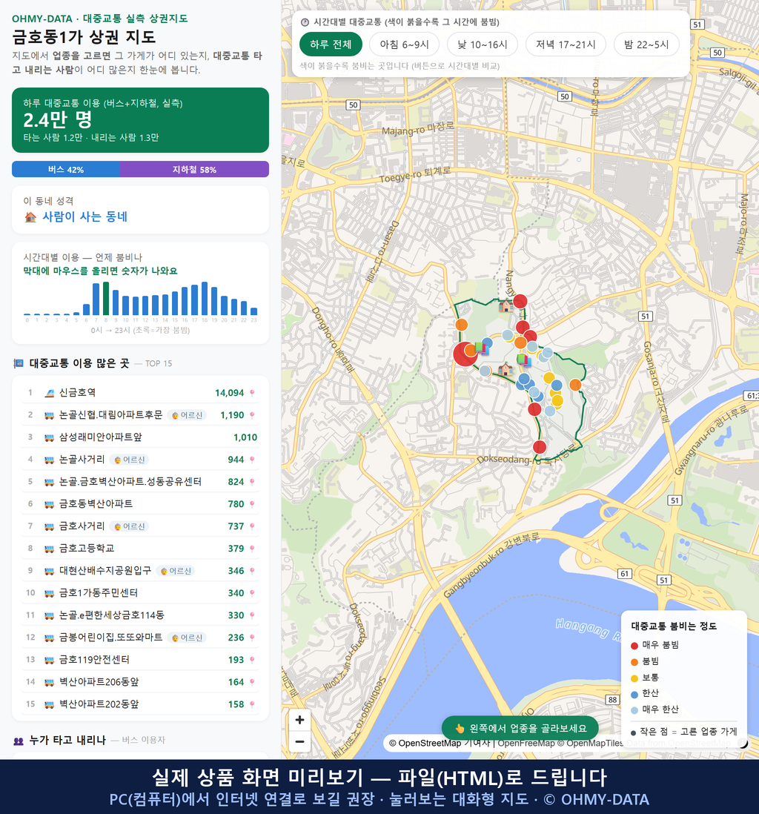Click the house emoji beside 사람이 사는 동네
The width and height of the screenshot is (759, 814).
tap(30, 217)
